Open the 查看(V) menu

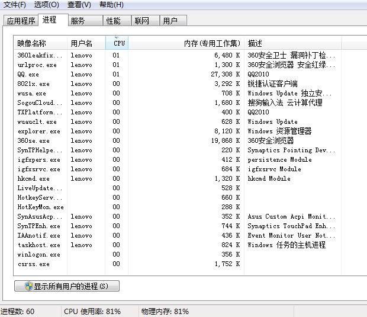coord(79,5)
